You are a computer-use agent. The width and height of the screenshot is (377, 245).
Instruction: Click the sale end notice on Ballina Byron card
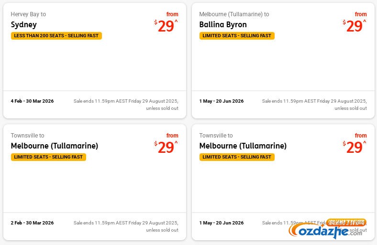(x=314, y=104)
